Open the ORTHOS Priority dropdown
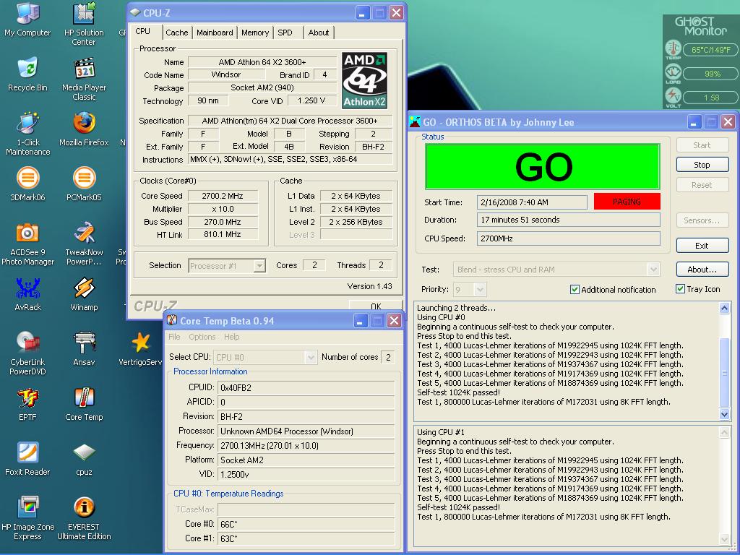This screenshot has width=740, height=555. [480, 289]
